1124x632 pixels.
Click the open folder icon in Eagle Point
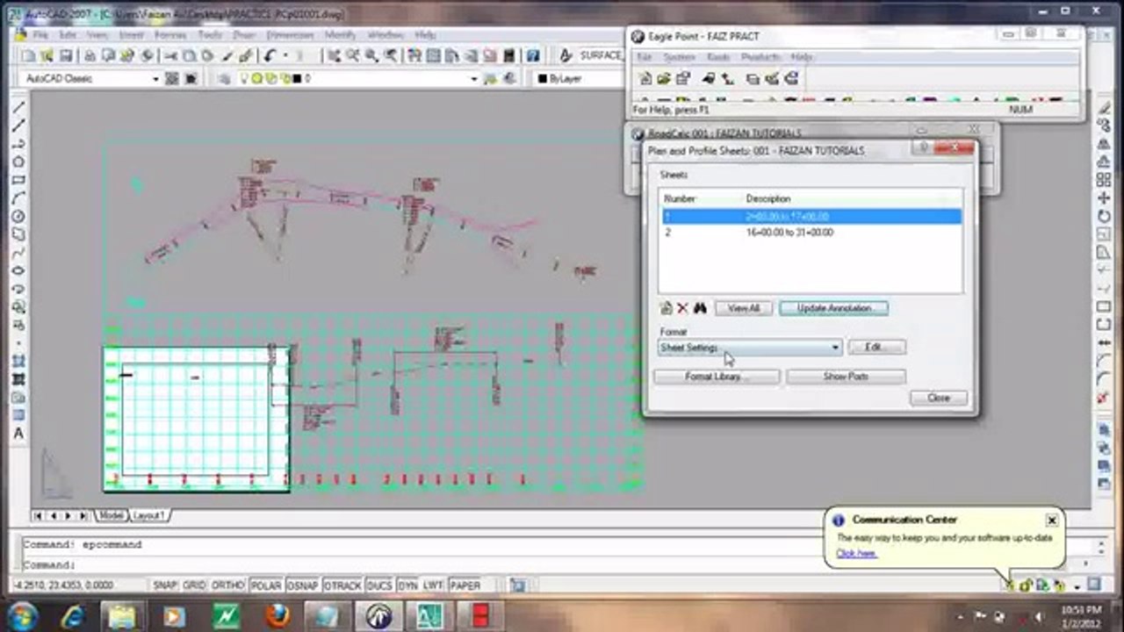tap(663, 79)
